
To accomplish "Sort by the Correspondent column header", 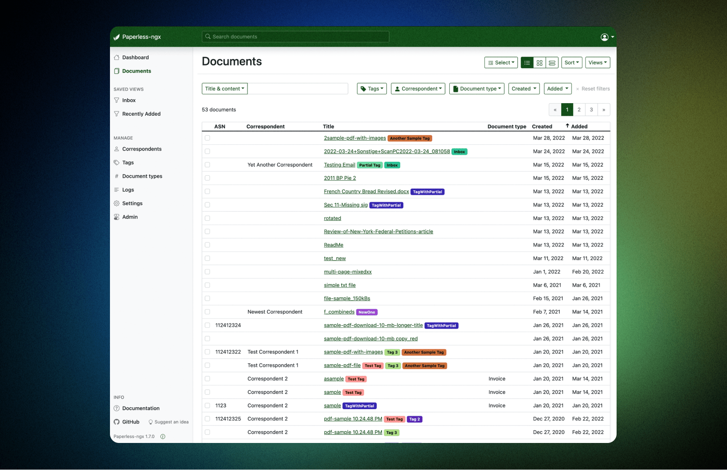I will click(x=265, y=127).
